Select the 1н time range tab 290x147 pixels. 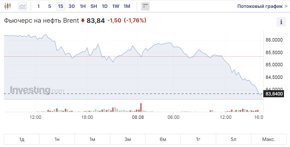coord(57,139)
